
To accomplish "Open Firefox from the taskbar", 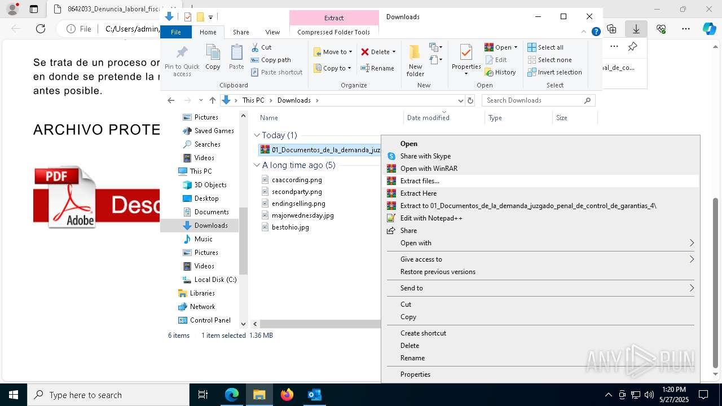I will point(287,395).
